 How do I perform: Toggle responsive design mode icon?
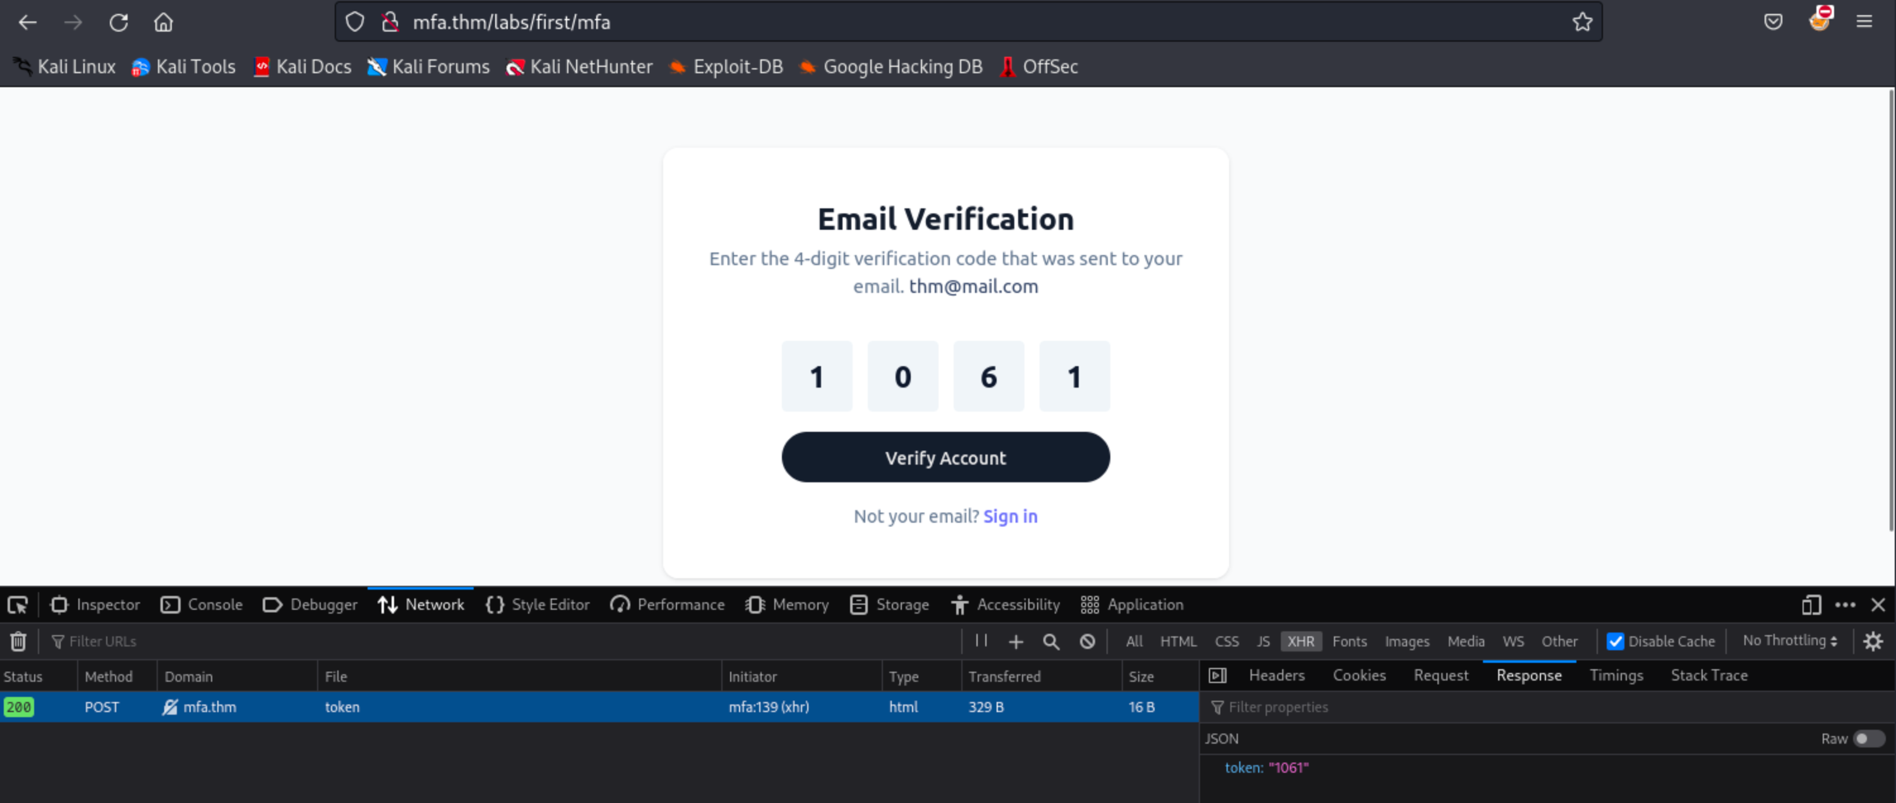click(1811, 604)
